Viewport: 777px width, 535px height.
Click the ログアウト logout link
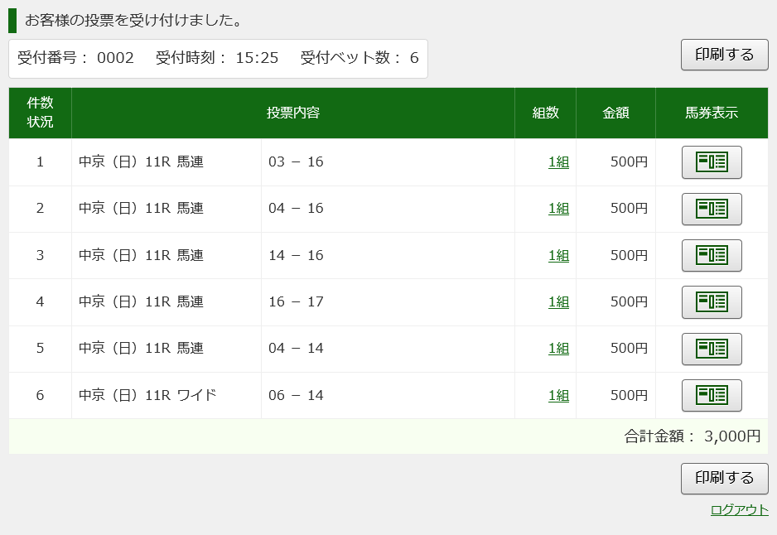click(739, 510)
